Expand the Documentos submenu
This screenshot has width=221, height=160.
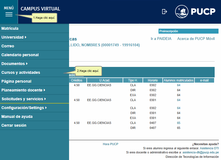[x=34, y=64]
